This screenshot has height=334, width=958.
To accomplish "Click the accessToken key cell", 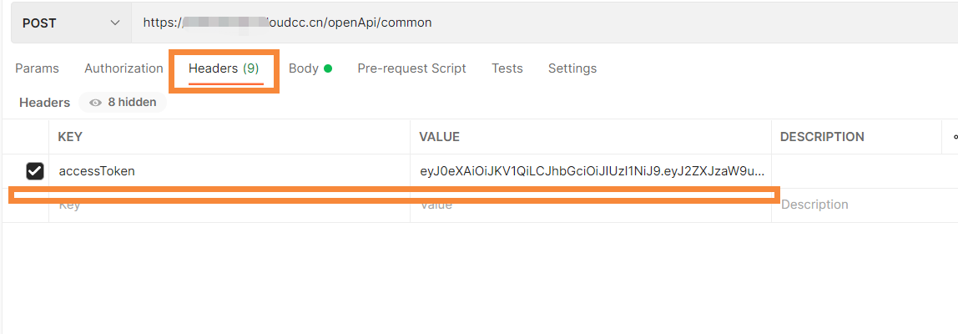I will (x=229, y=171).
